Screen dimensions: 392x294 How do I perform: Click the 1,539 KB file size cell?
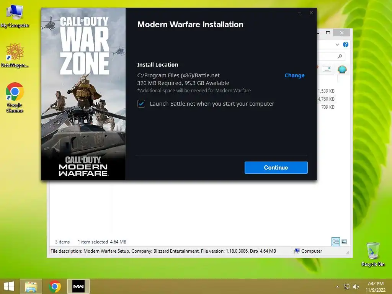click(x=326, y=91)
